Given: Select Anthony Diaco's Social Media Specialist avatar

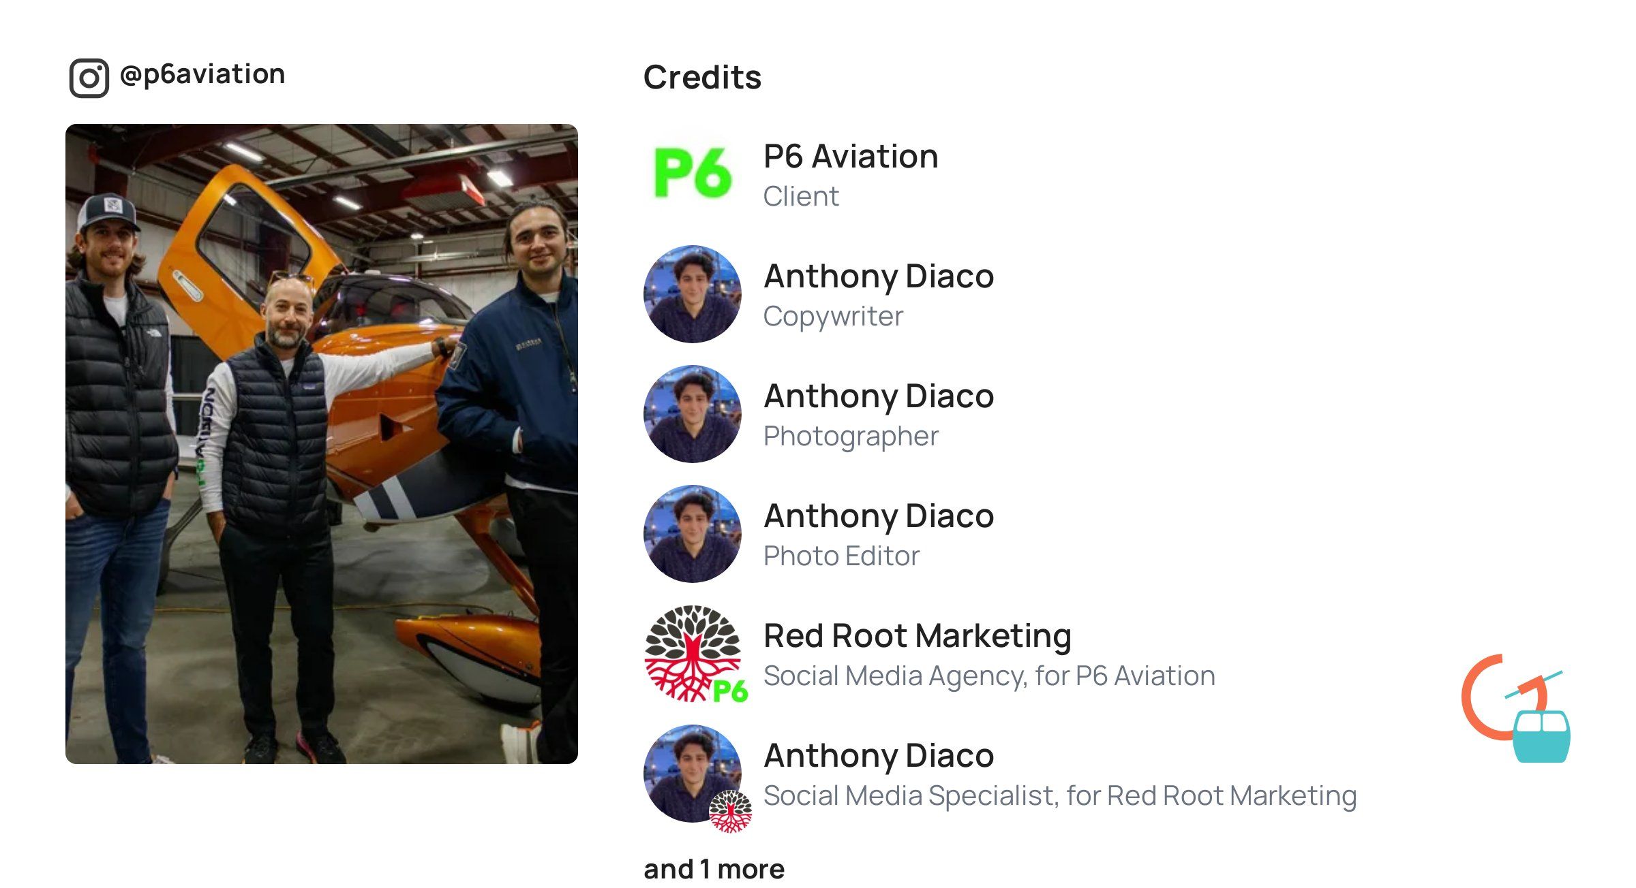Looking at the screenshot, I should coord(693,774).
